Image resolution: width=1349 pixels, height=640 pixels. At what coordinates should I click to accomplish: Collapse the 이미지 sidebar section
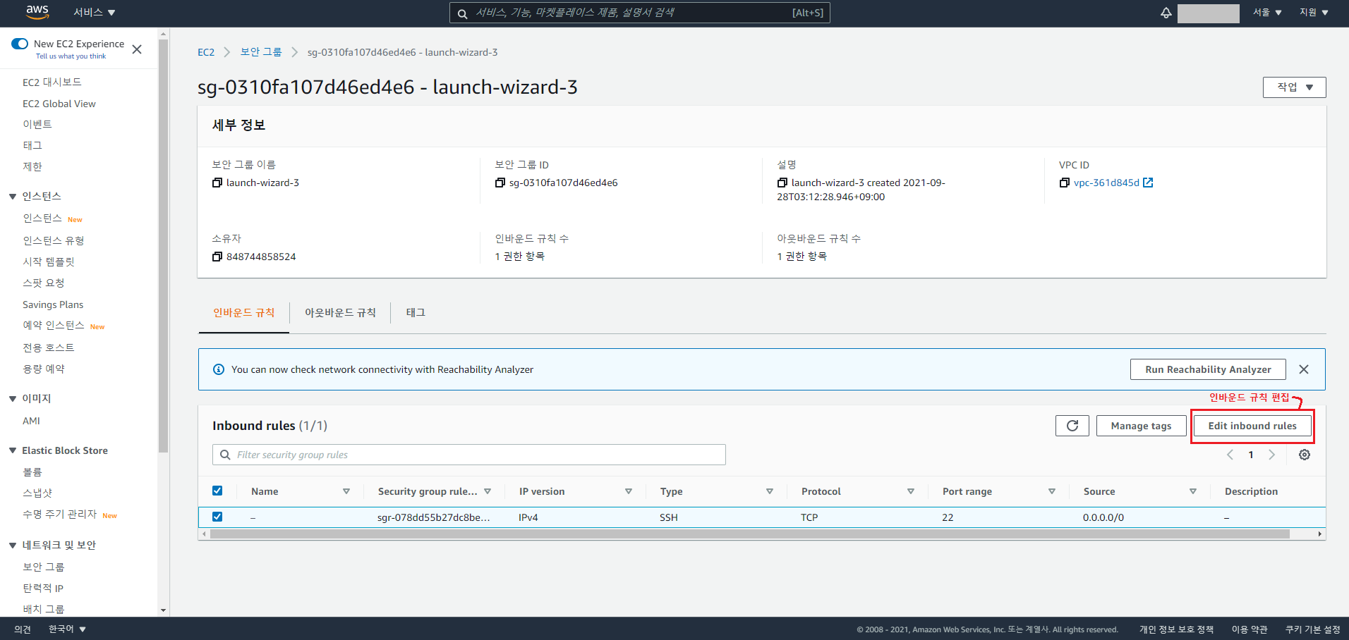[x=13, y=399]
